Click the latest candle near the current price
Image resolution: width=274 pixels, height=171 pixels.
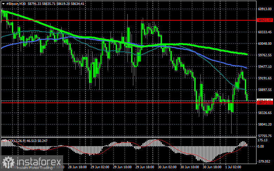point(247,97)
